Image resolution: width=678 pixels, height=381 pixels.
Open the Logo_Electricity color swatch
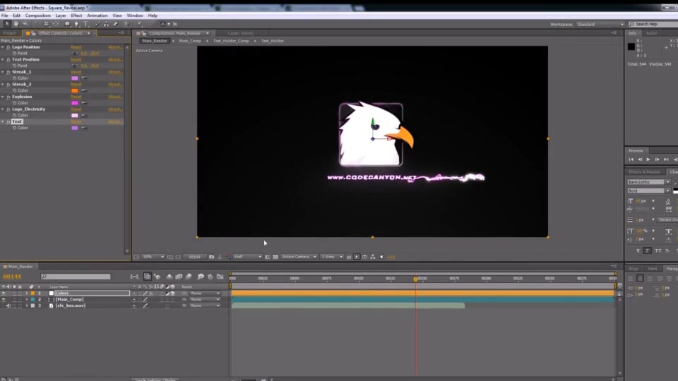coord(75,115)
